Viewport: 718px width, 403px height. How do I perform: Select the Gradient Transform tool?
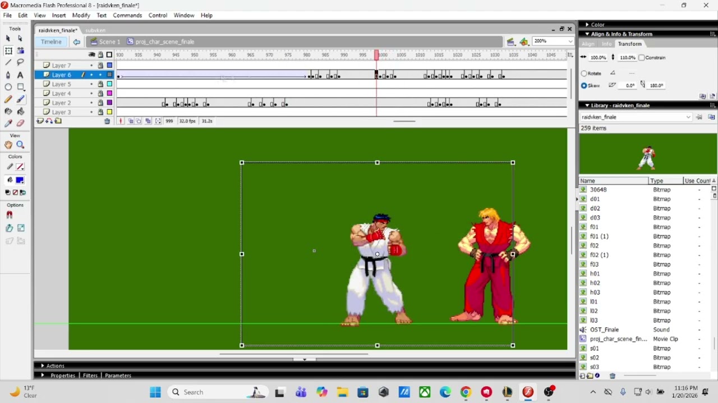[x=20, y=50]
